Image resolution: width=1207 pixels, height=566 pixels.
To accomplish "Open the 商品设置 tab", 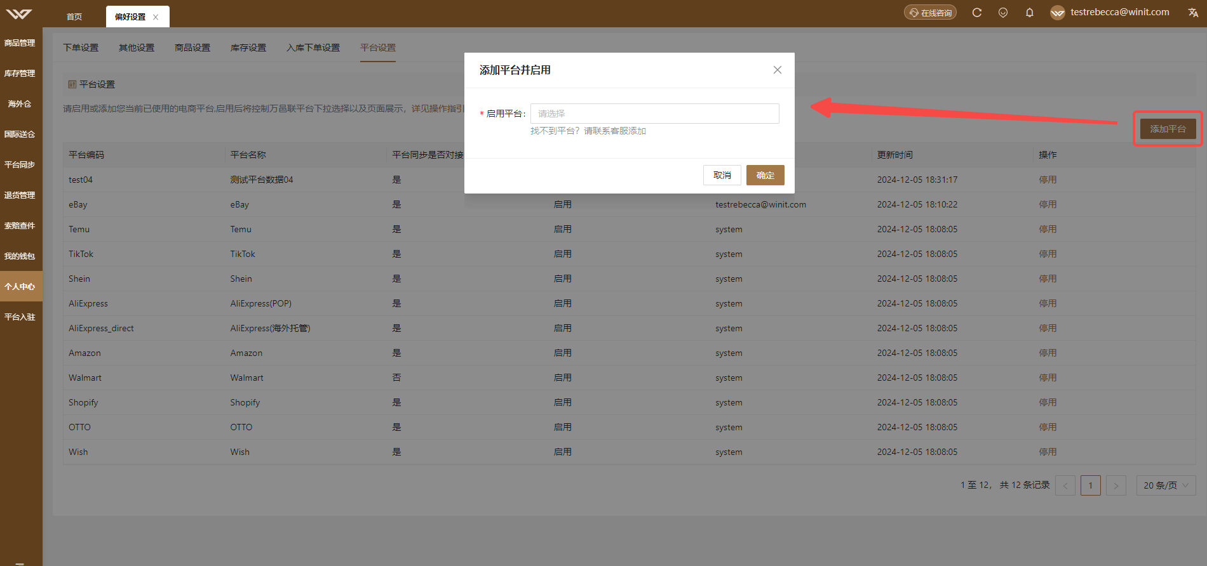I will point(192,48).
